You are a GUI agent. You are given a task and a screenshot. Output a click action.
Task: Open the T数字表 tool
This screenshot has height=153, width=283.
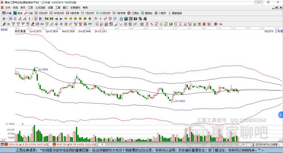tap(119, 13)
